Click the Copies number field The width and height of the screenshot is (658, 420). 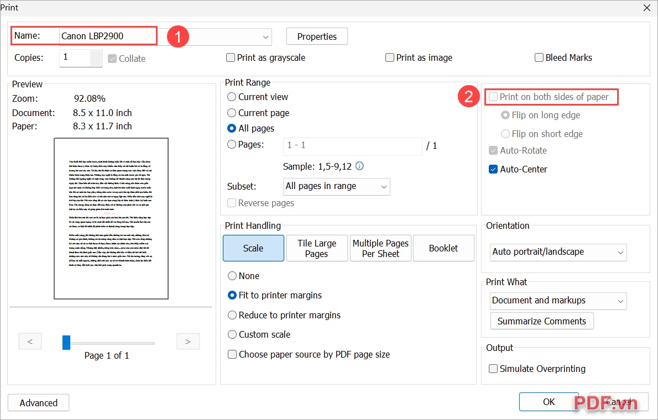75,57
